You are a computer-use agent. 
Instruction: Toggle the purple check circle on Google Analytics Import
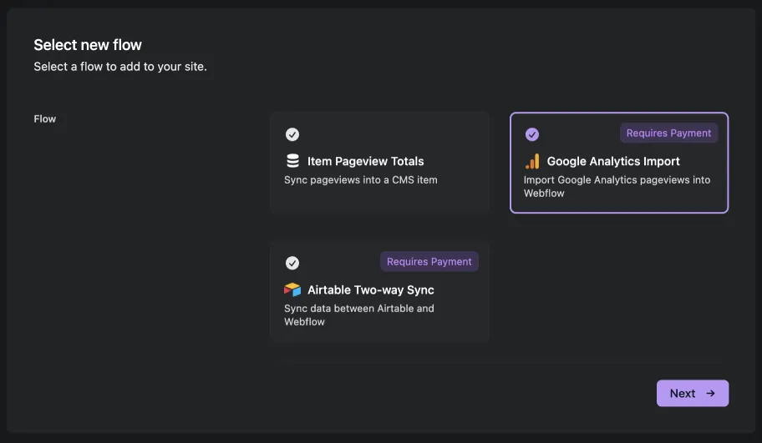532,134
